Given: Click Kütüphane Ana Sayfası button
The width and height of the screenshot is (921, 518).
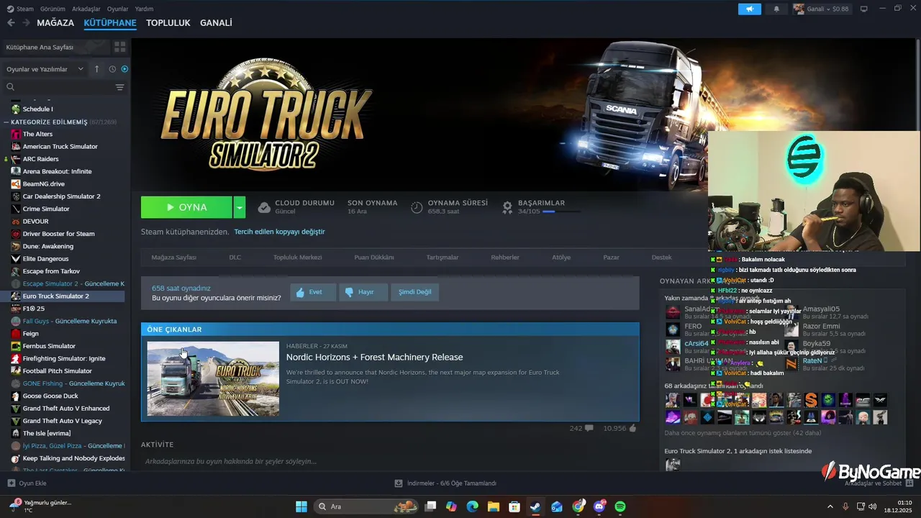Looking at the screenshot, I should tap(55, 47).
